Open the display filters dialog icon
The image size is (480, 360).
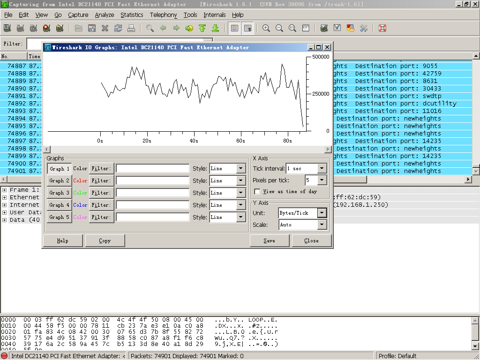click(x=337, y=28)
